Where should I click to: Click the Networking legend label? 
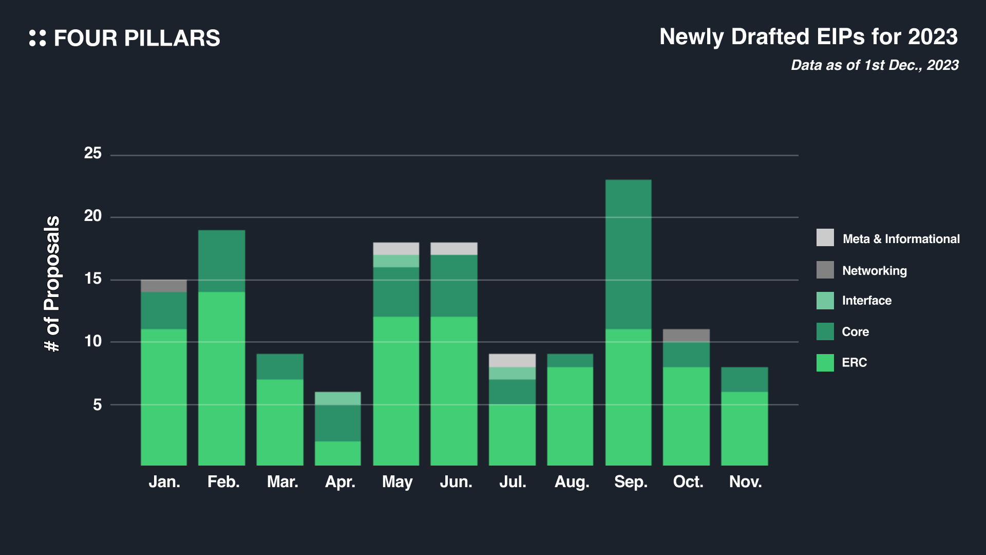tap(874, 271)
